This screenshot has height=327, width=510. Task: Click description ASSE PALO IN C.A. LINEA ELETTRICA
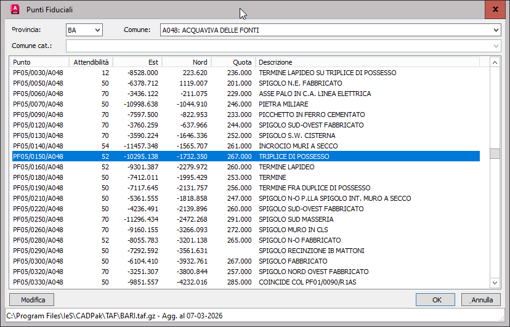coord(315,94)
